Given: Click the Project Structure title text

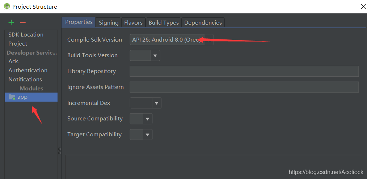Looking at the screenshot, I should 35,7.
